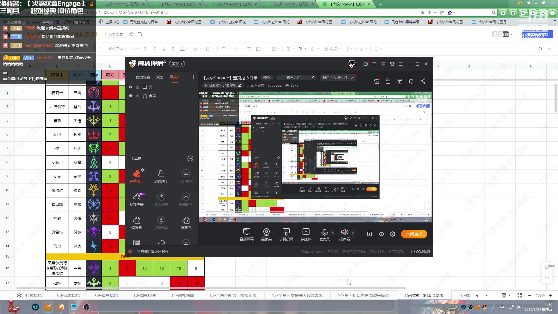
Task: Open the mail messages icon
Action: point(366,64)
